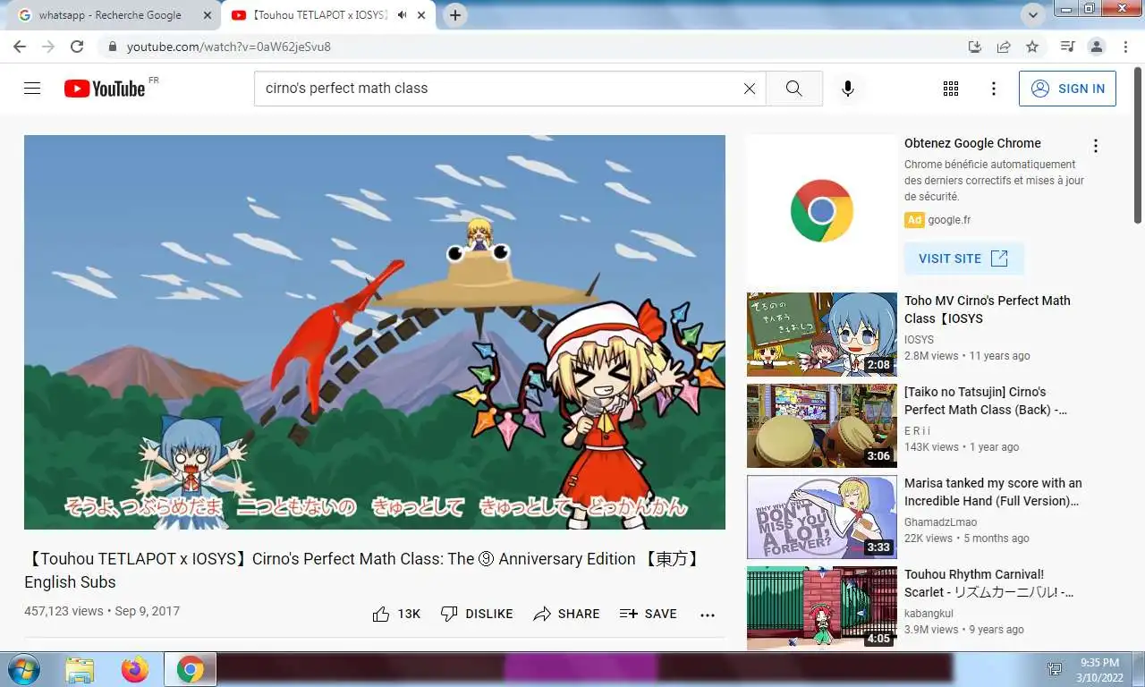View site info via the lock icon
The height and width of the screenshot is (687, 1145).
coord(112,47)
